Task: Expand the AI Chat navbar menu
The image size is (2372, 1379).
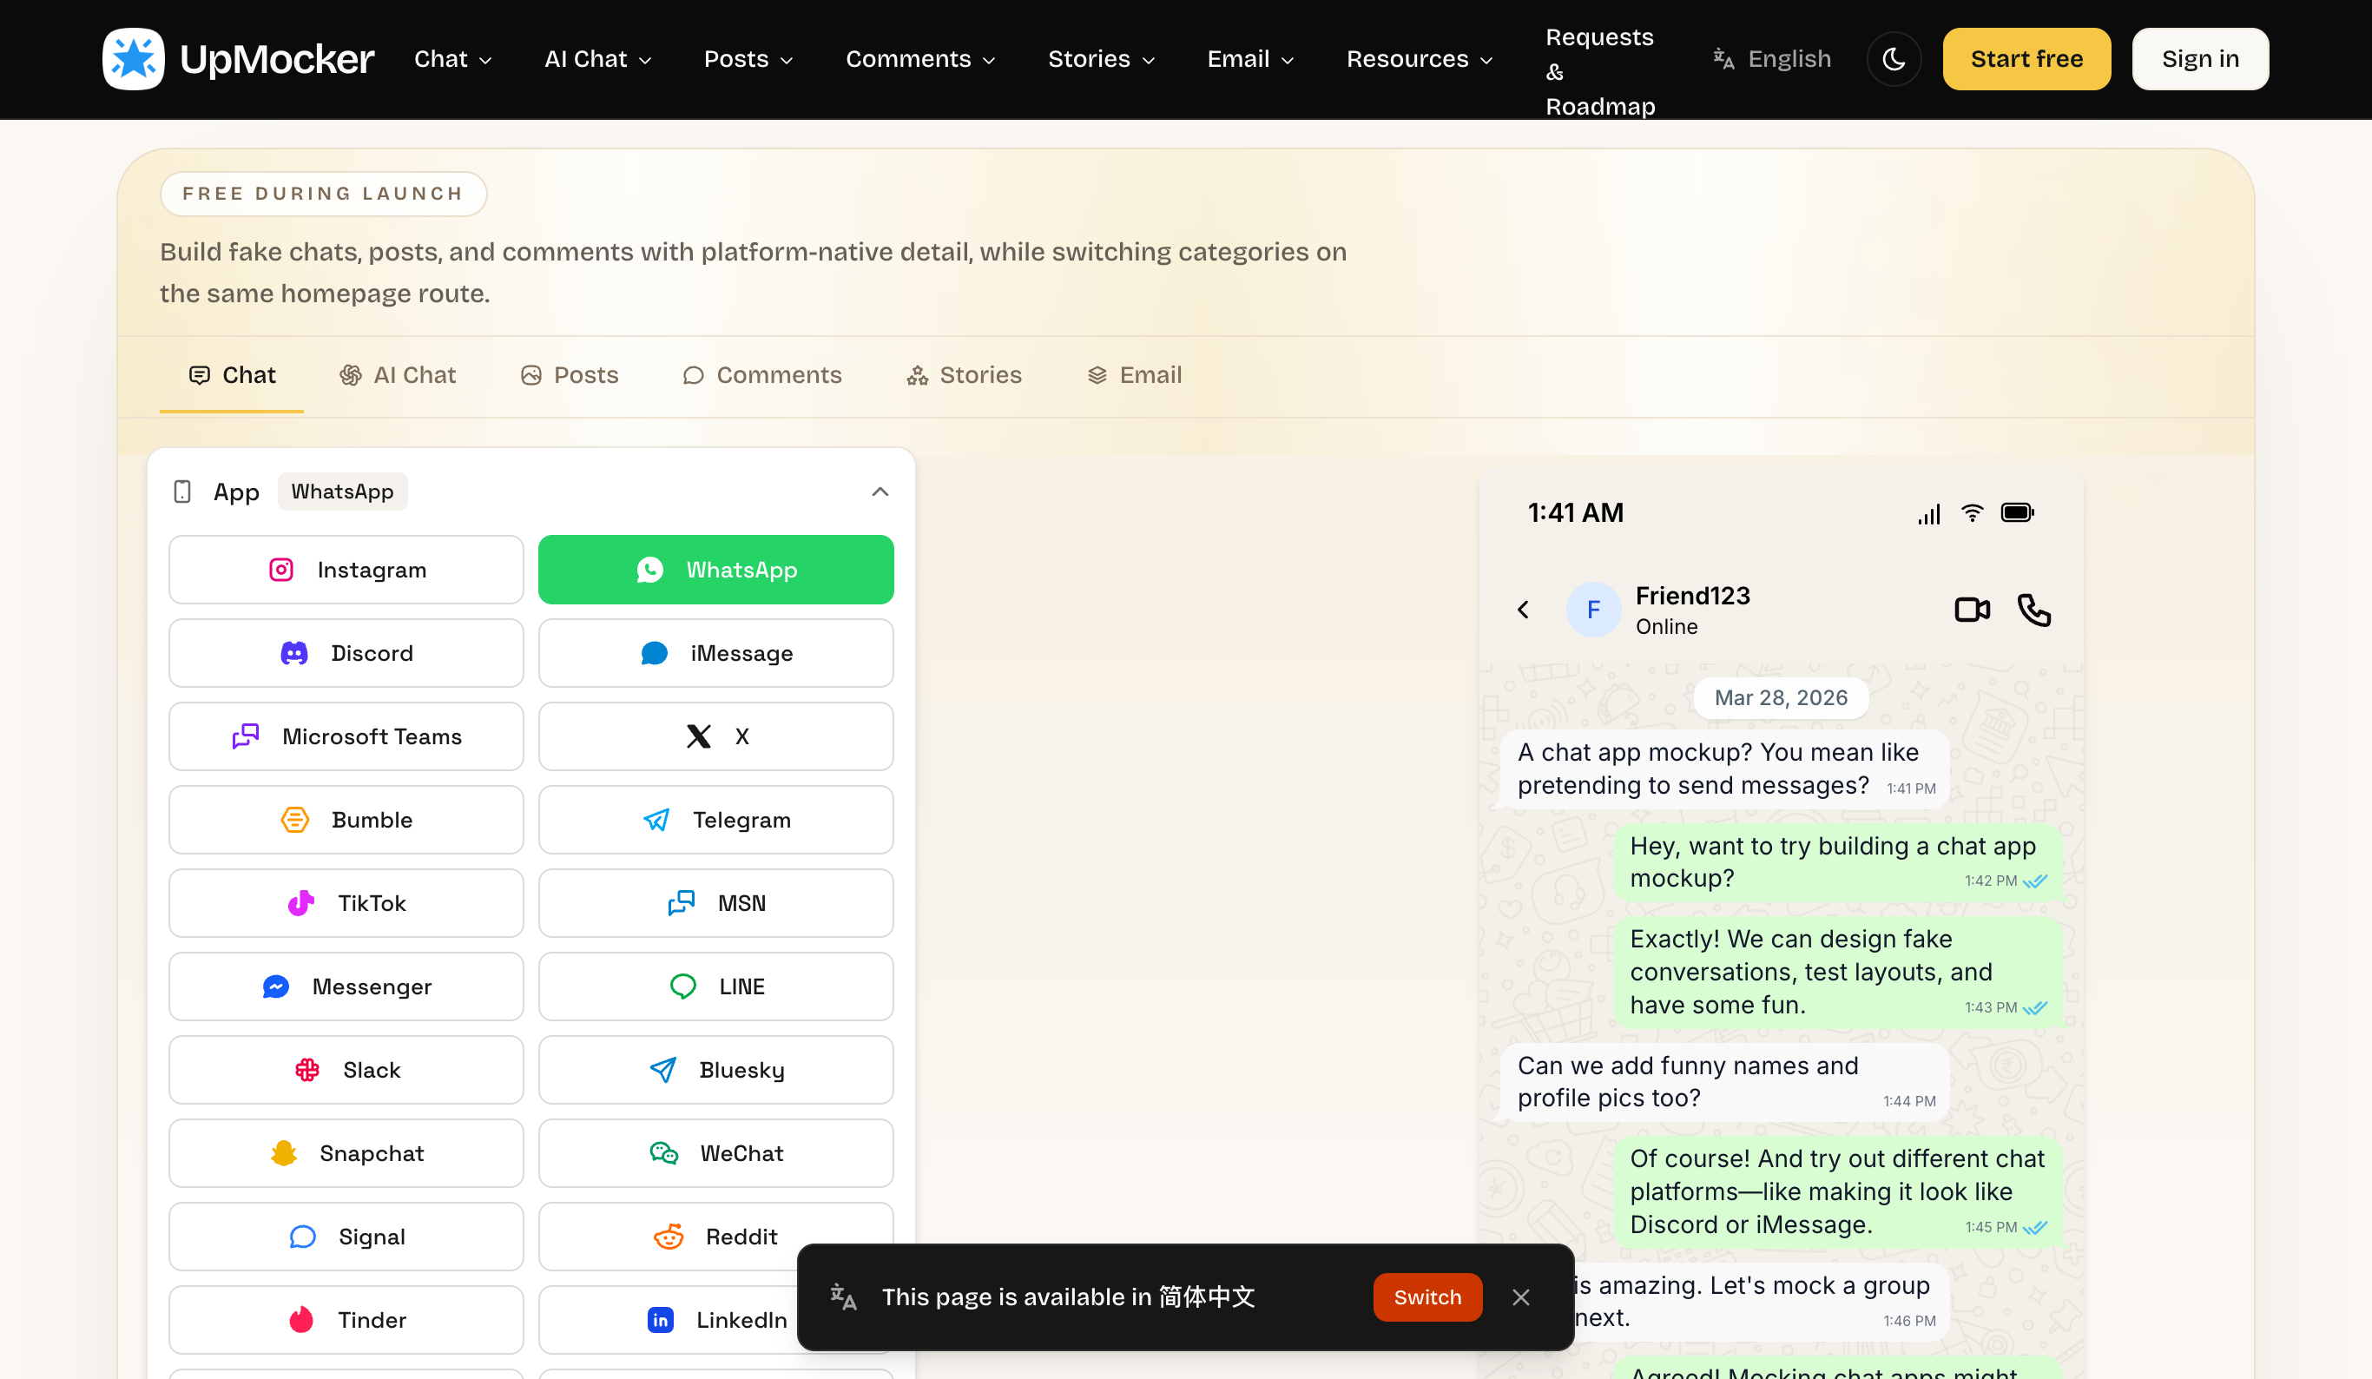Action: pos(597,58)
